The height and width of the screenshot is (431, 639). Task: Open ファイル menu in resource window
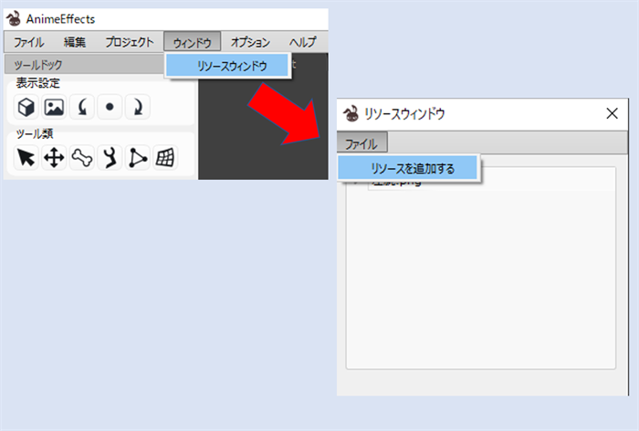[361, 143]
